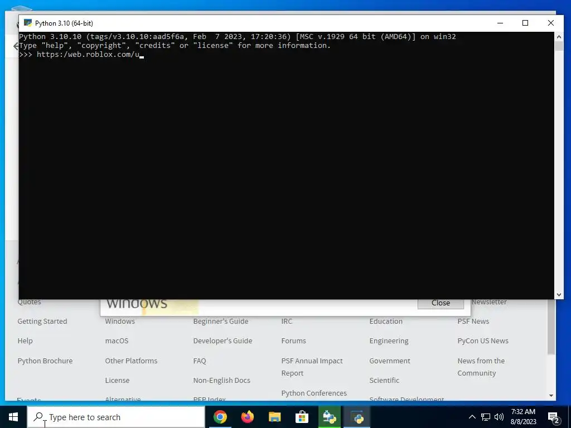This screenshot has width=571, height=428.
Task: Open the FAQ link
Action: click(200, 361)
